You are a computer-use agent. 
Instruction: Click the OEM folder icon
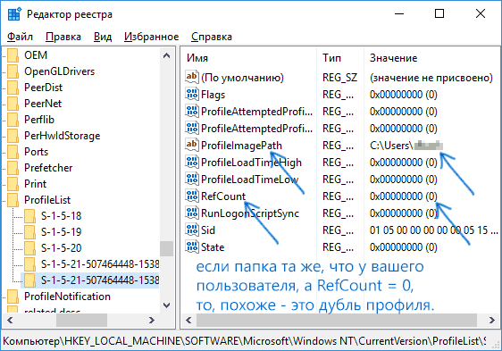point(13,55)
